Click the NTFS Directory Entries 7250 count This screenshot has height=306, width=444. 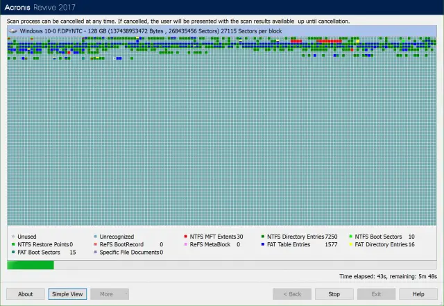pos(331,237)
